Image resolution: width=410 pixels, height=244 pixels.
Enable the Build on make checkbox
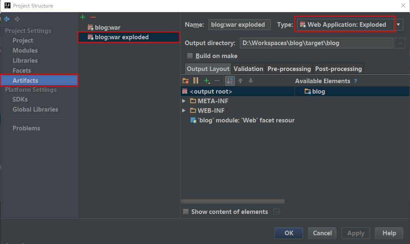click(x=190, y=56)
